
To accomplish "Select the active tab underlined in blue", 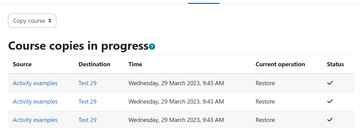I will 204,2.
